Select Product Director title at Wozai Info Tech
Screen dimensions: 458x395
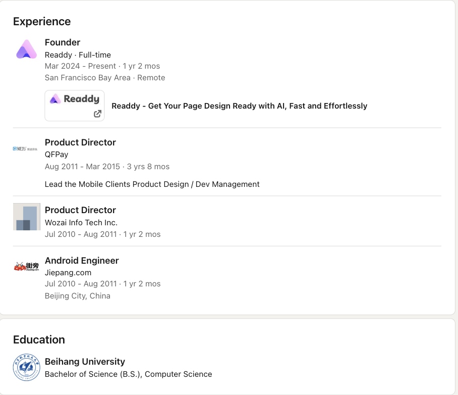[80, 210]
